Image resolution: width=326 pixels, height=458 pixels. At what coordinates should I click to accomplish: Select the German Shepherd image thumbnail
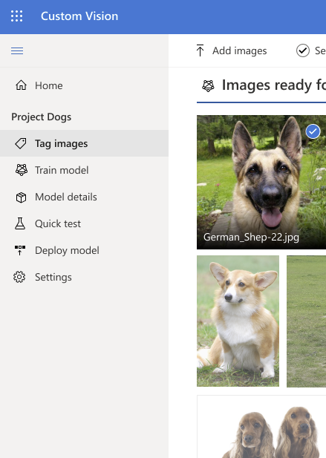(x=261, y=182)
